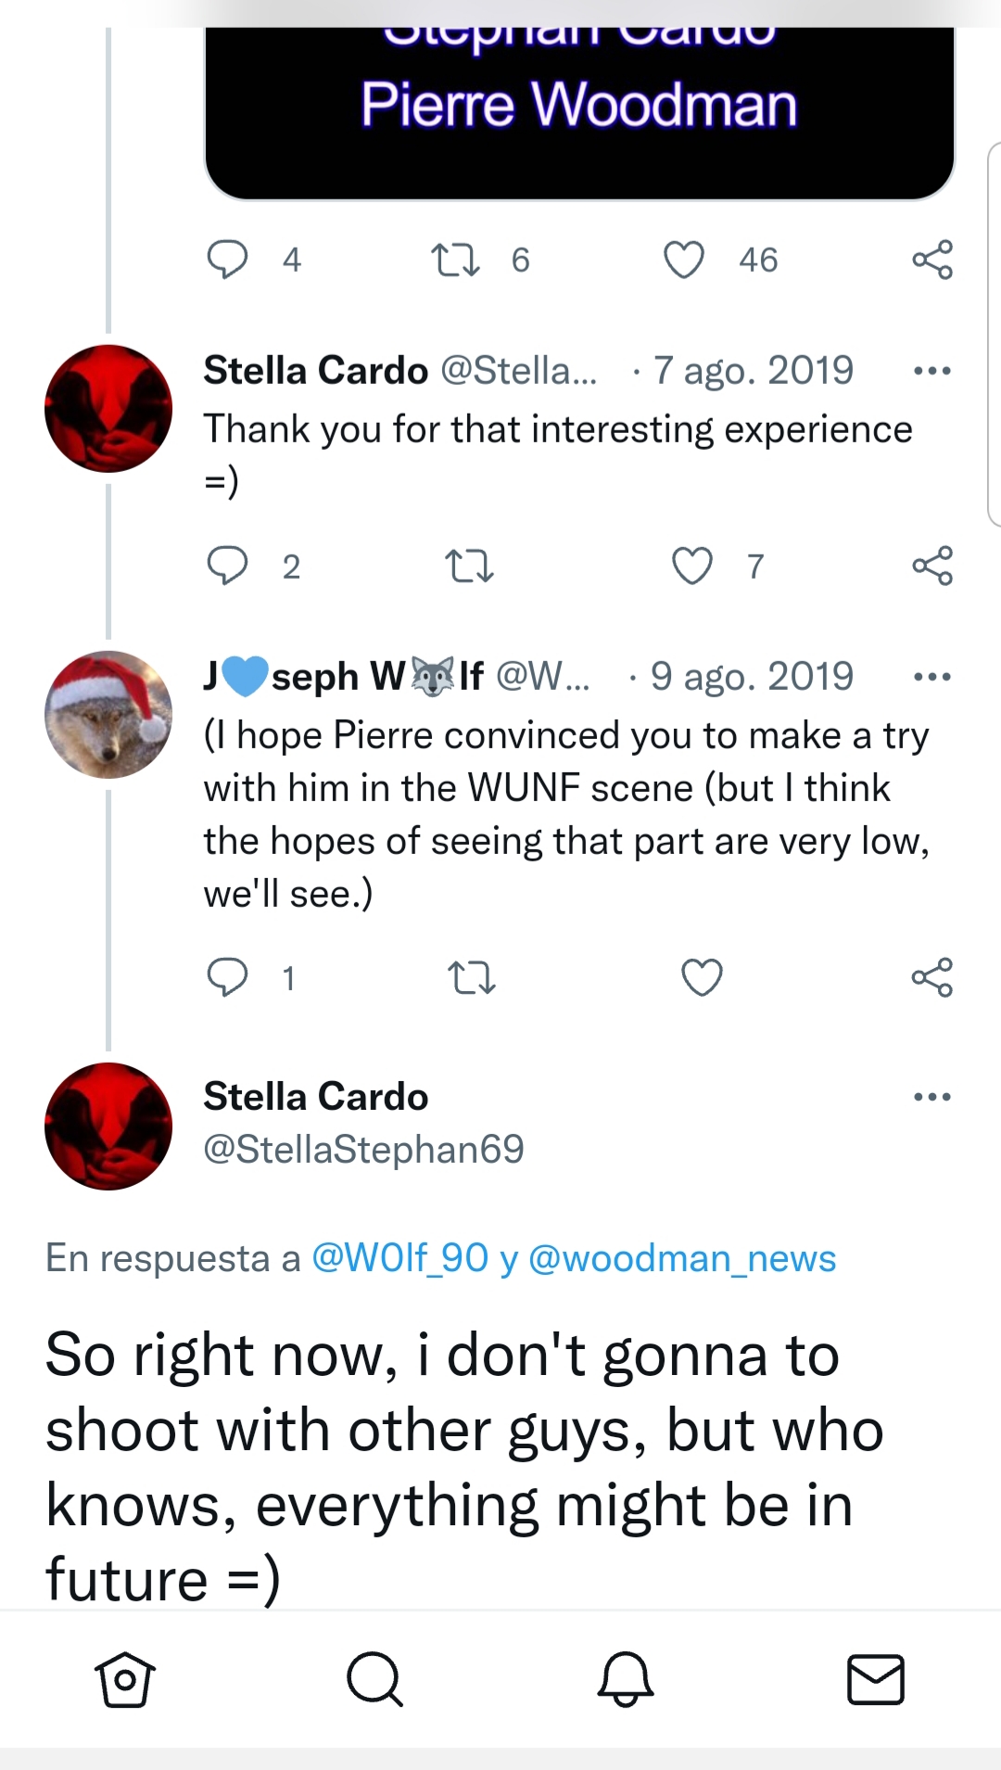
Task: Reply to the tweet with 4 comments
Action: tap(227, 260)
